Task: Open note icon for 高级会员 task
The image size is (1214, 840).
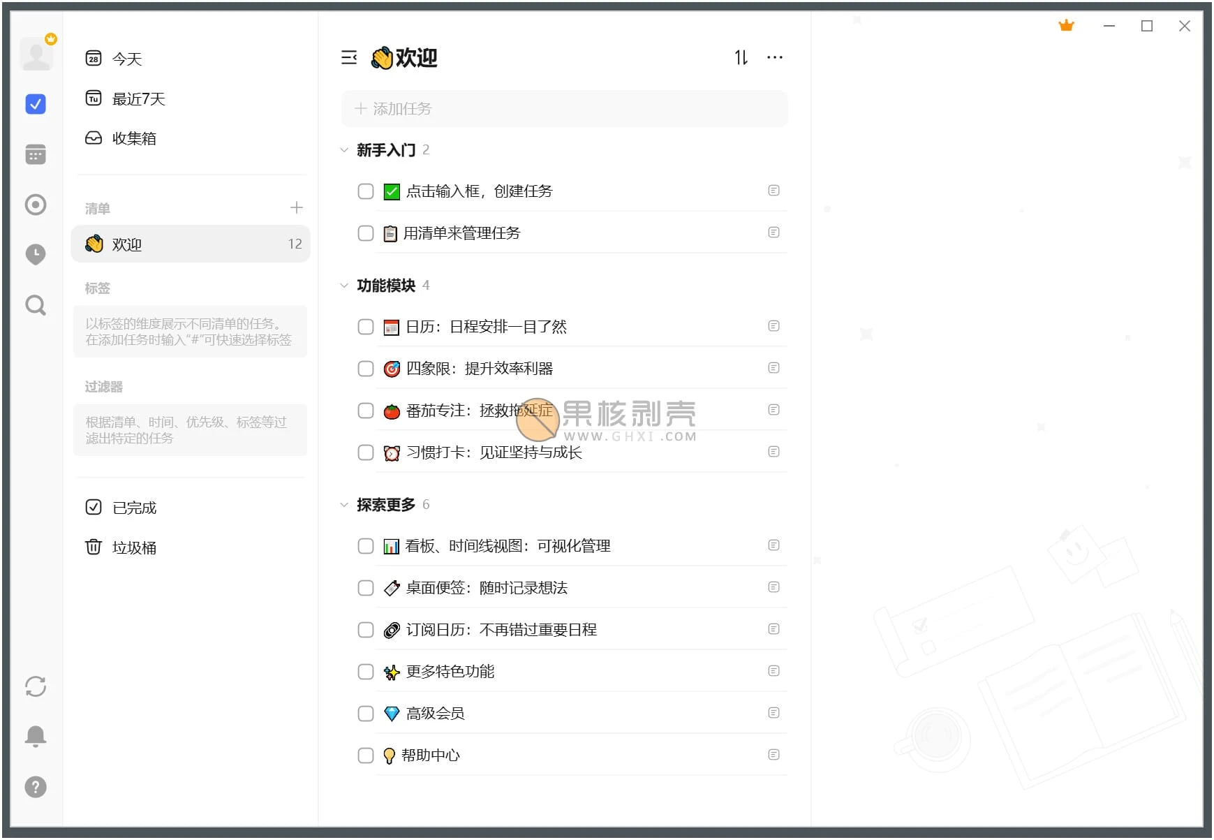Action: click(x=773, y=713)
